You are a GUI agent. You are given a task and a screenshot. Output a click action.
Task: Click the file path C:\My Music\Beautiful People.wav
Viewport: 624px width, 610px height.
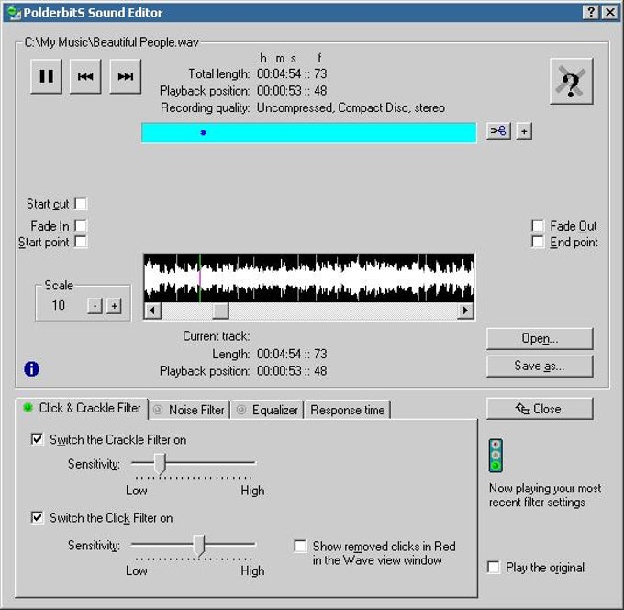111,42
